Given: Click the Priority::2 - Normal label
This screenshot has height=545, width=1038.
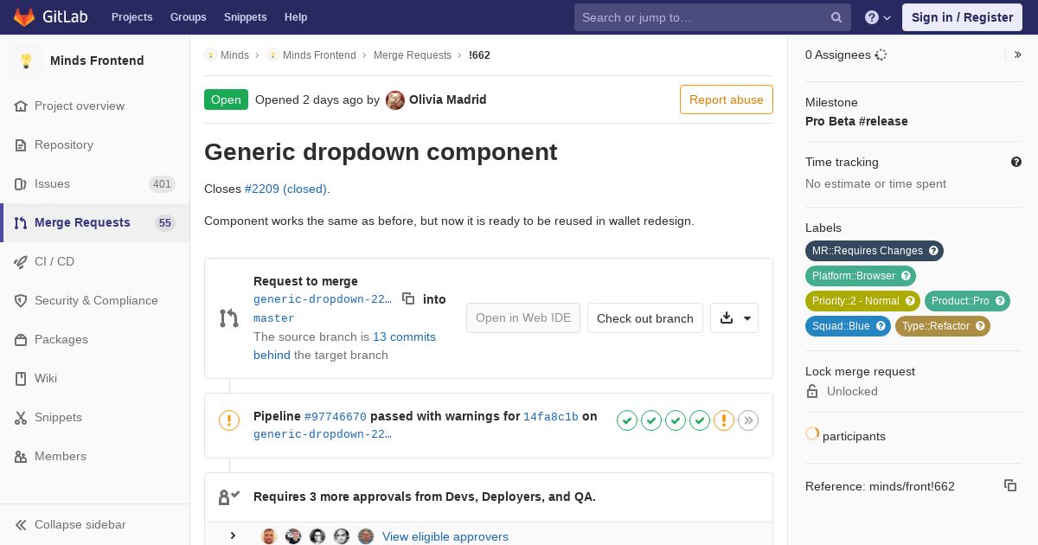Looking at the screenshot, I should tap(862, 301).
